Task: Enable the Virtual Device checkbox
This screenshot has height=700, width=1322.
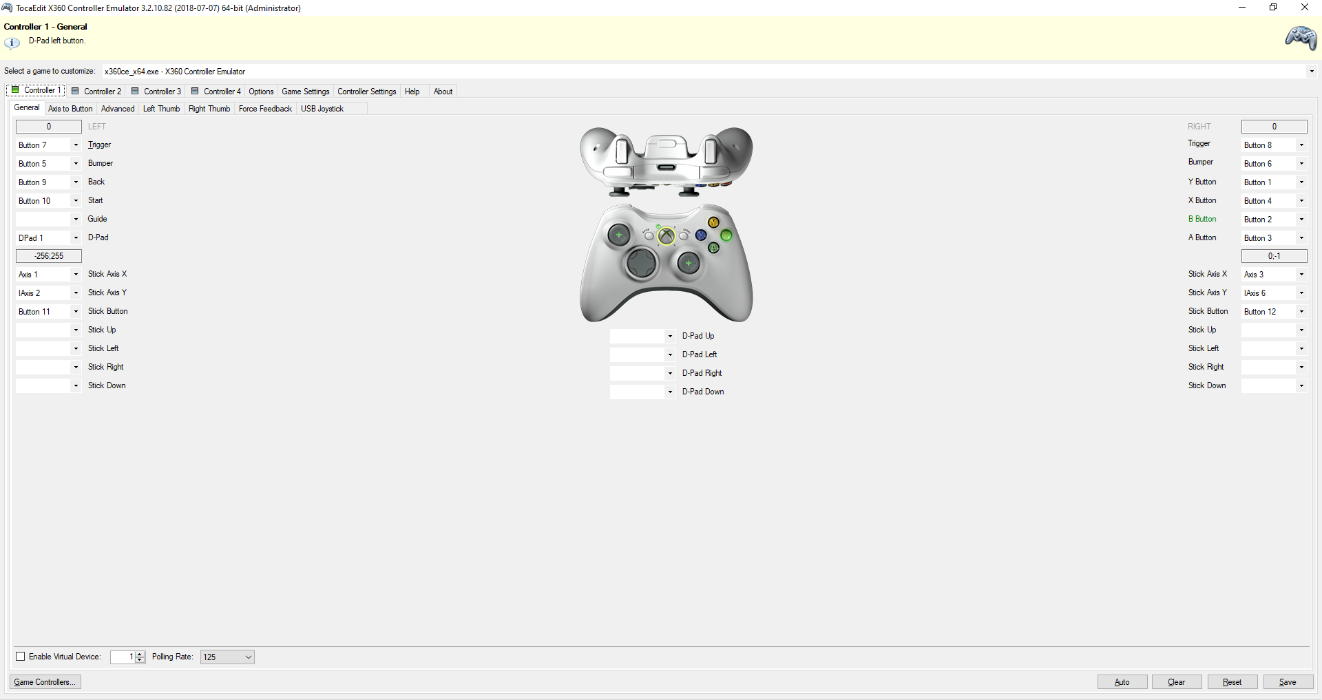Action: (x=21, y=657)
